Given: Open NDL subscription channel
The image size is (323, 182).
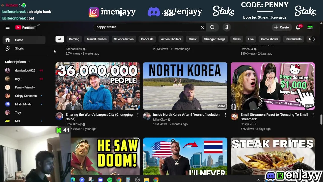Looking at the screenshot, I should (x=24, y=121).
